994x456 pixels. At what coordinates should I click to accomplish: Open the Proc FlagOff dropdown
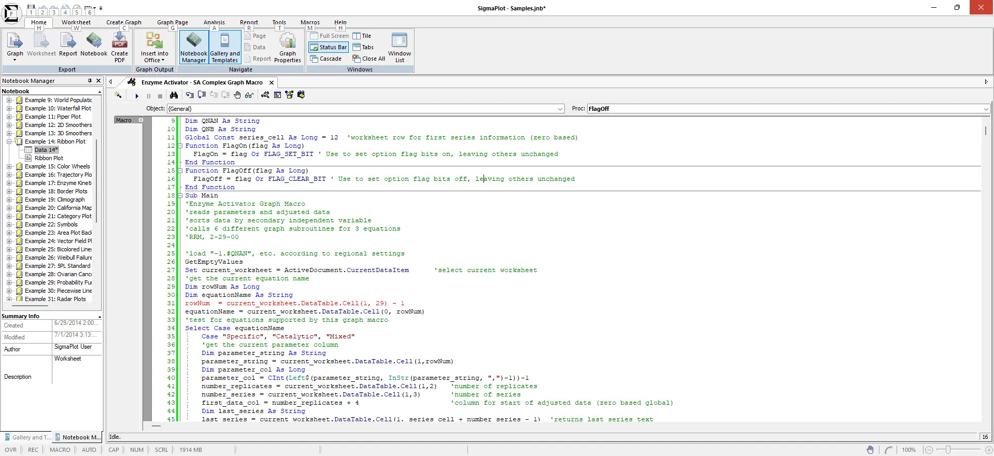(986, 109)
